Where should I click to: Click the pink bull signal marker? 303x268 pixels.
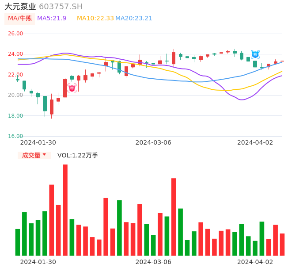click(72, 88)
